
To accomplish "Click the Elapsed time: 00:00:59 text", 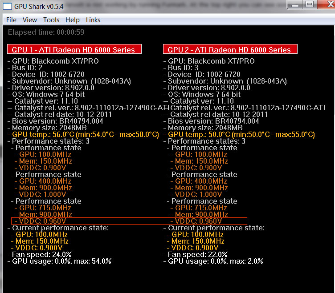I will click(46, 32).
